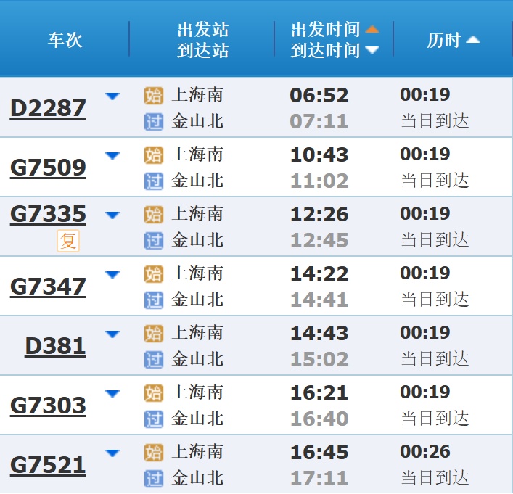Image resolution: width=513 pixels, height=494 pixels.
Task: Open train G7303 link
Action: (x=48, y=406)
